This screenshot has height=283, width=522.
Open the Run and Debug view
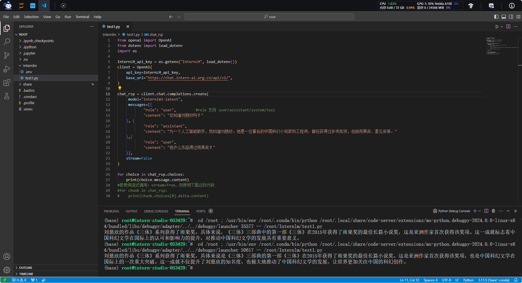(x=7, y=69)
